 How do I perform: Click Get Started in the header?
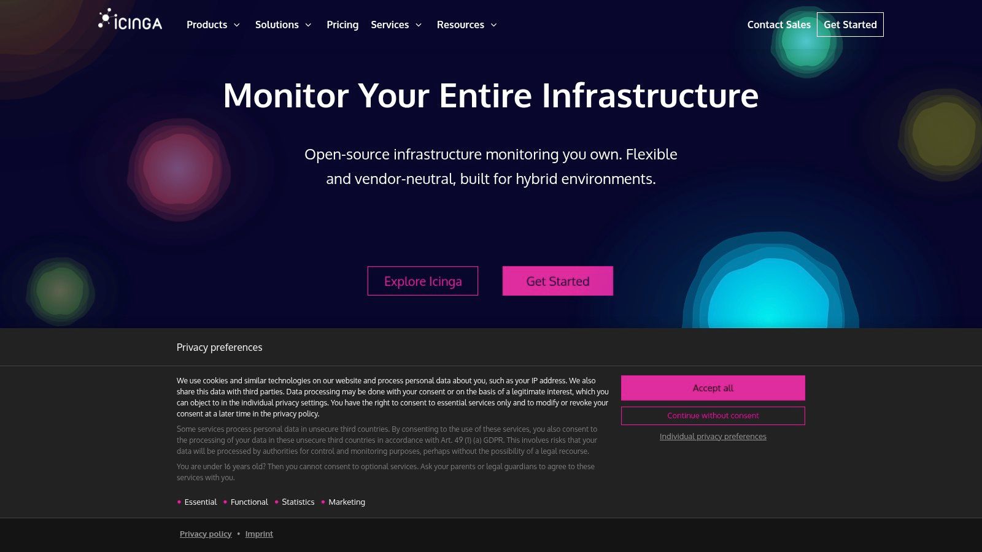coord(850,25)
